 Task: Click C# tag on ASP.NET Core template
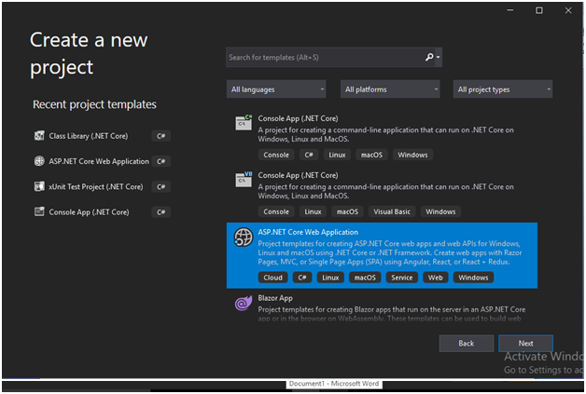302,278
